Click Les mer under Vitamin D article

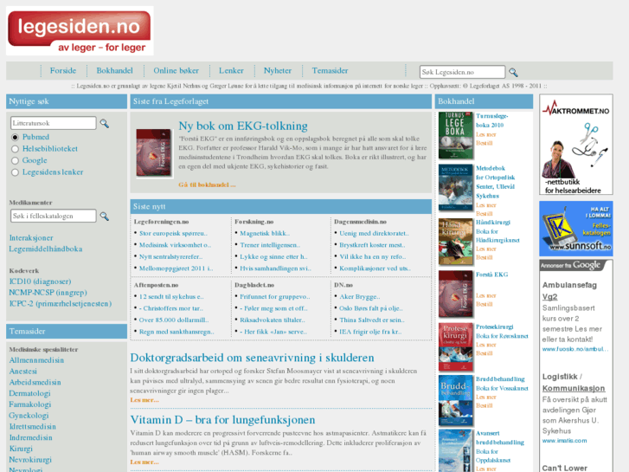coord(144,462)
